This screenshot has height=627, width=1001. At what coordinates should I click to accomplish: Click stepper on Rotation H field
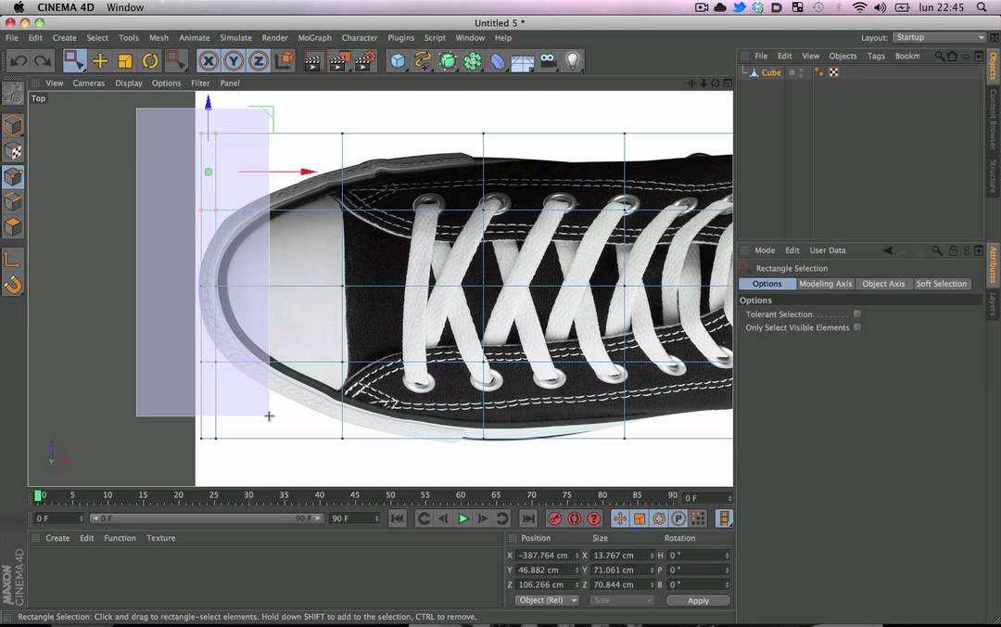pos(728,556)
